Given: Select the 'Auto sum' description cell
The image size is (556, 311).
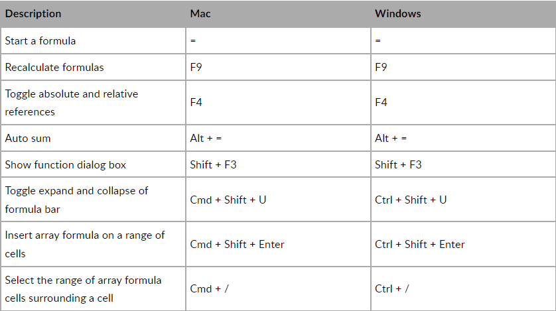Looking at the screenshot, I should click(28, 138).
